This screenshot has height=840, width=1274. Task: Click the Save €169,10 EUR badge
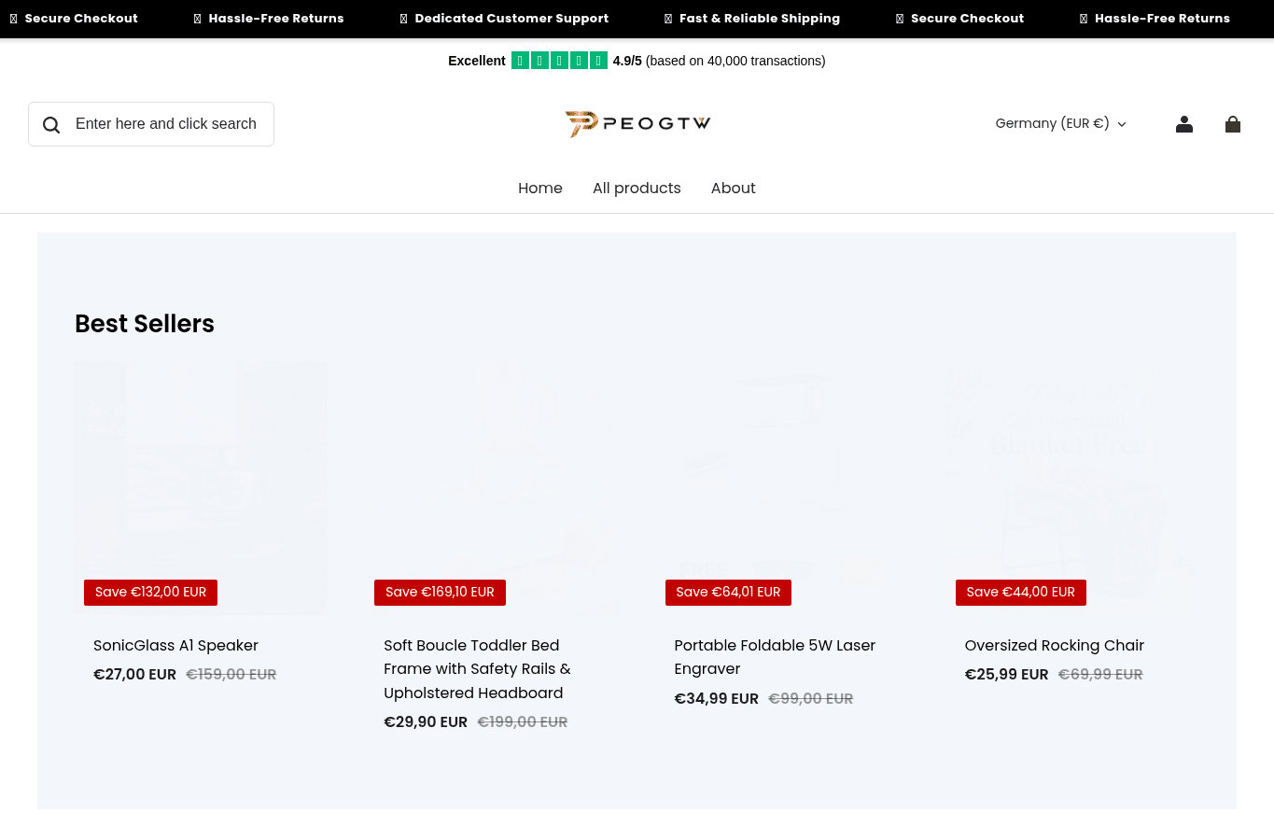click(x=440, y=593)
